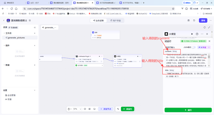
Task: Click the AI 补全 button
Action: click(202, 47)
